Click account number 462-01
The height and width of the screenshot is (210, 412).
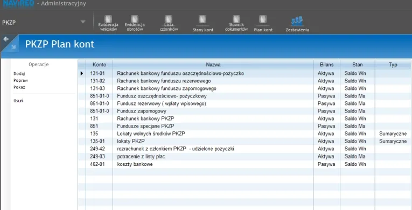point(97,164)
